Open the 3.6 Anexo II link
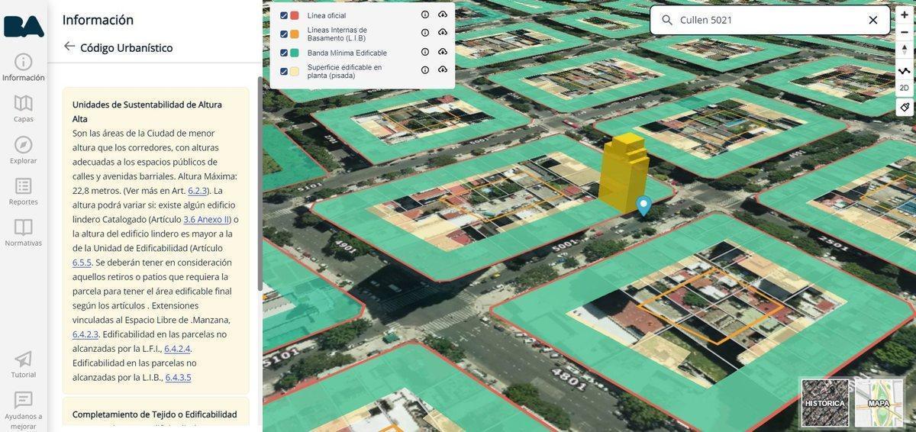The height and width of the screenshot is (432, 916). [207, 219]
